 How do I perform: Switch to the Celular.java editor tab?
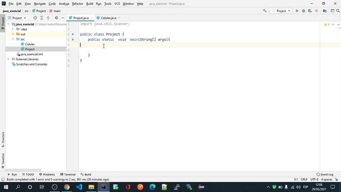coord(108,18)
